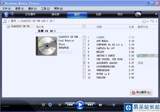This screenshot has height=112, width=160.
Task: Click the 唱片集 column header
Action: tap(40, 27)
